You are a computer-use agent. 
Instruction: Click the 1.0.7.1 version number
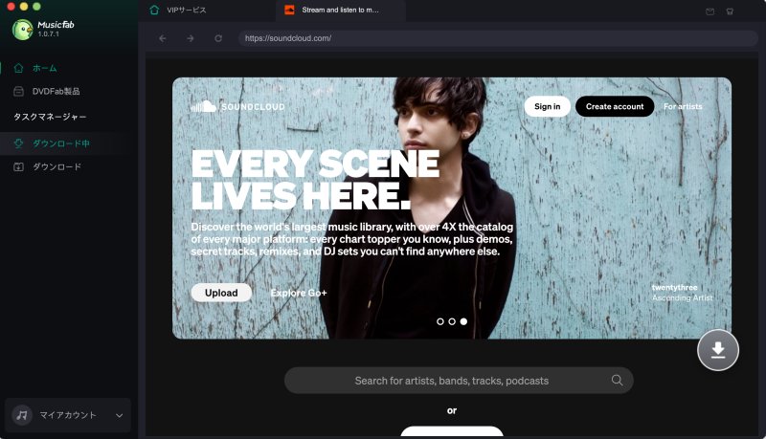pyautogui.click(x=49, y=34)
